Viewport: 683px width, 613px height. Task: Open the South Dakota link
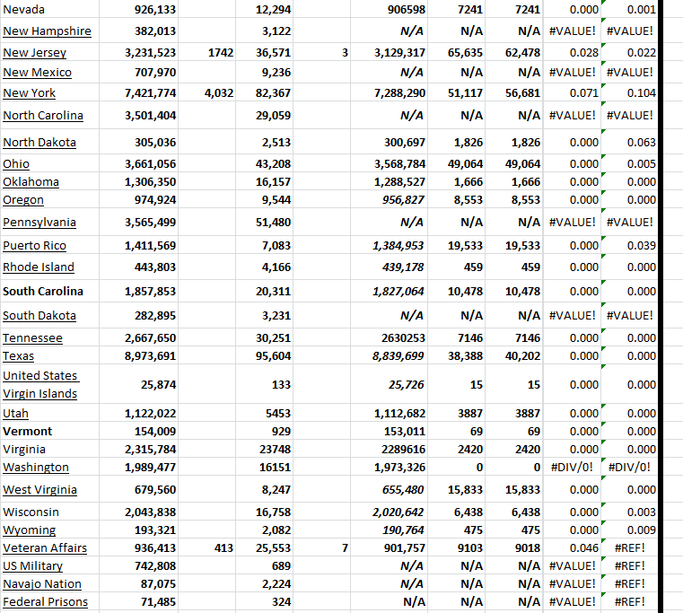coord(39,315)
